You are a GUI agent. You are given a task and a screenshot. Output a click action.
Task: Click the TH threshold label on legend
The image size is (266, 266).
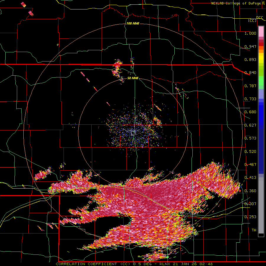(x=254, y=230)
